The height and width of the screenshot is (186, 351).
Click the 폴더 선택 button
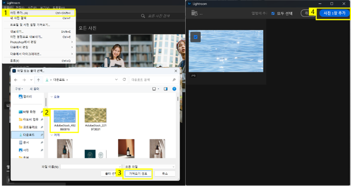109,173
